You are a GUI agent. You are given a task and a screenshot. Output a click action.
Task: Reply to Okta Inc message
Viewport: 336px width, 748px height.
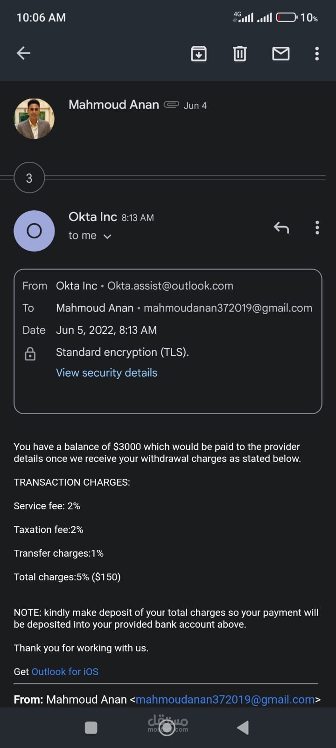point(281,228)
